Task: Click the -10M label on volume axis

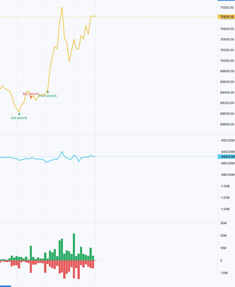Action: (x=223, y=273)
